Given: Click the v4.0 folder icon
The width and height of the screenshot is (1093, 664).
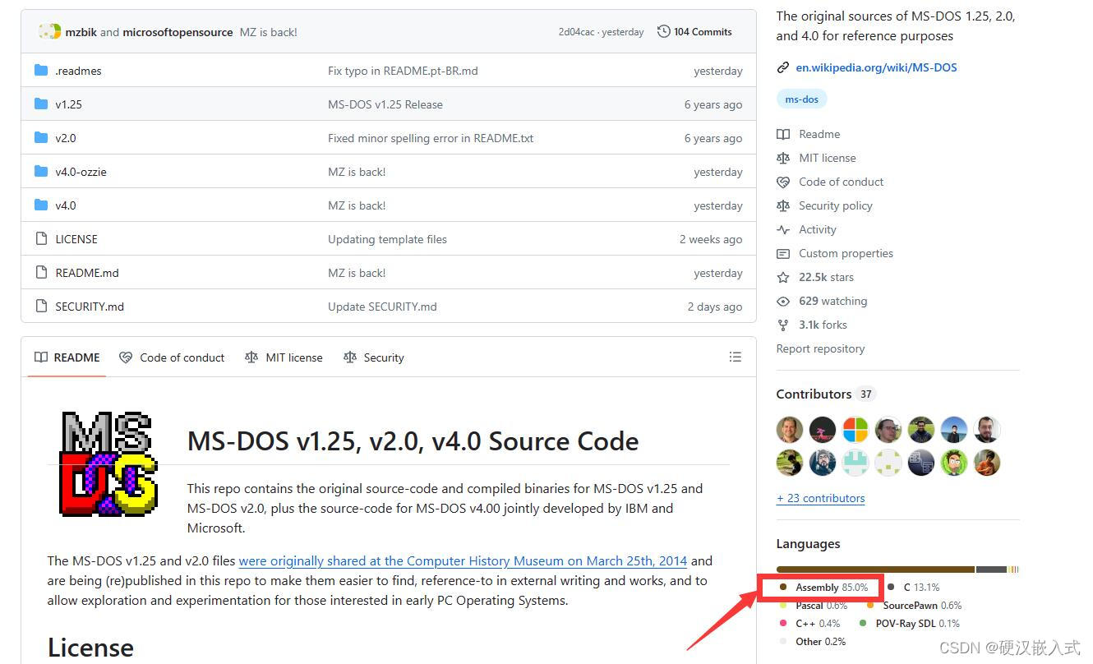Looking at the screenshot, I should tap(41, 205).
